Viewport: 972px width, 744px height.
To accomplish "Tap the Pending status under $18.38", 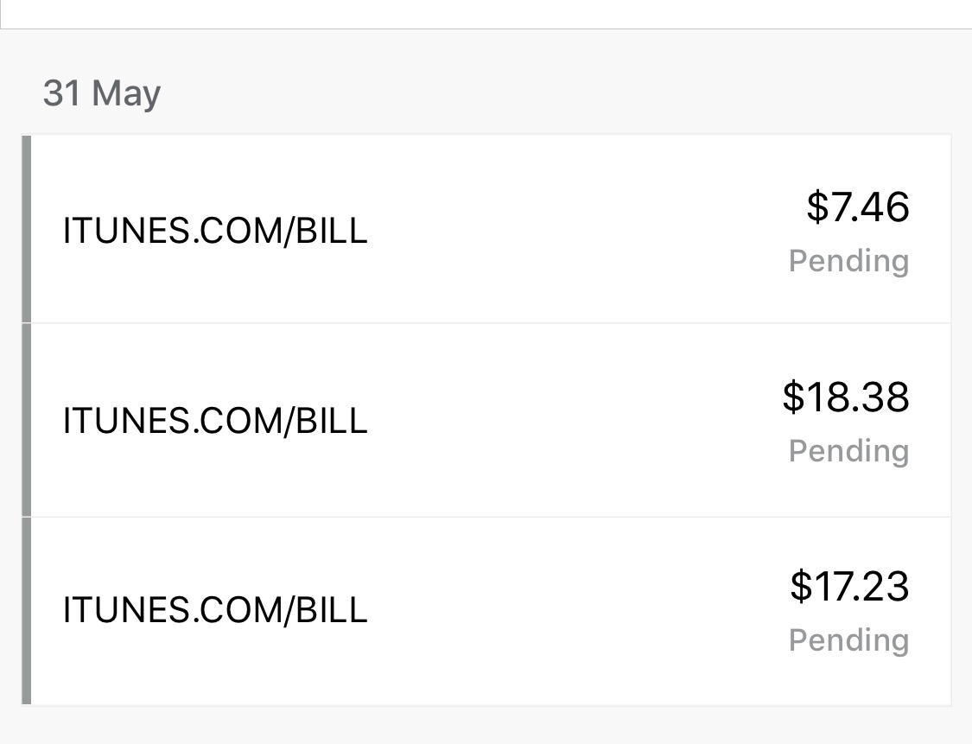I will (848, 451).
